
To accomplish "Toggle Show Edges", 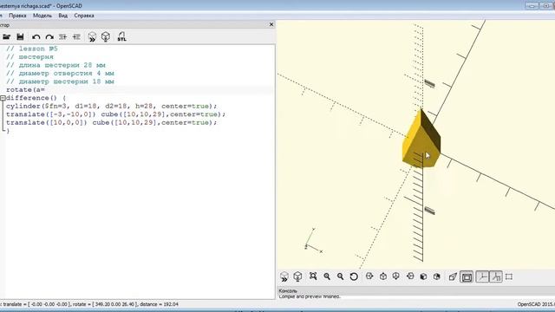I will coord(509,276).
